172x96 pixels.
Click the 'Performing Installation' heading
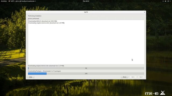pos(35,16)
